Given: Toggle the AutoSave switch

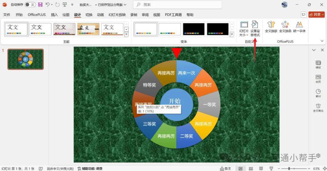Looking at the screenshot, I should coord(30,5).
